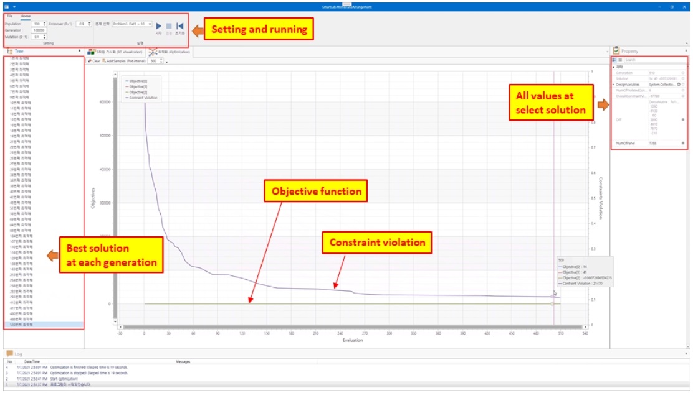Screen dimensions: 693x393
Task: Open the problem selection dropdown
Action: click(x=132, y=24)
